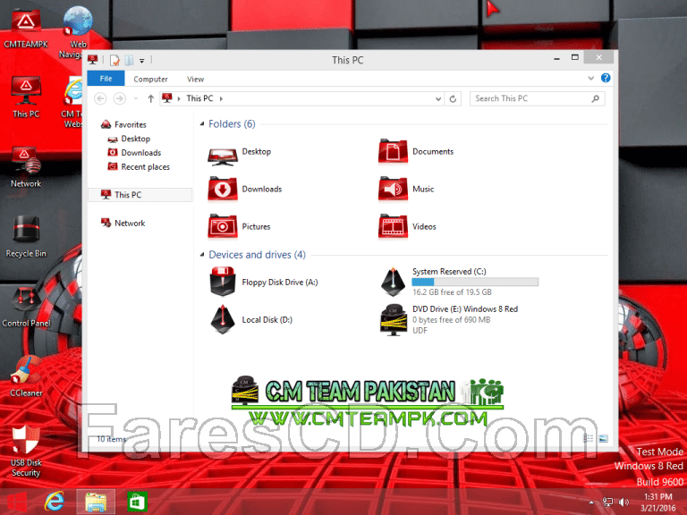Open the File ribbon tab
This screenshot has width=687, height=515.
[106, 79]
